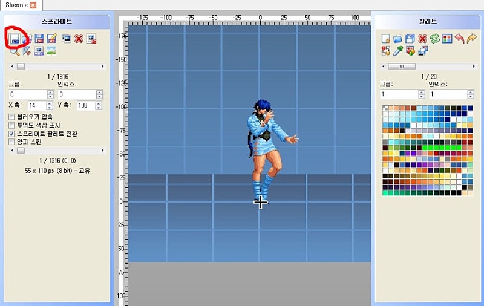Click the green refresh arrows icon
This screenshot has width=484, height=306.
(x=434, y=39)
